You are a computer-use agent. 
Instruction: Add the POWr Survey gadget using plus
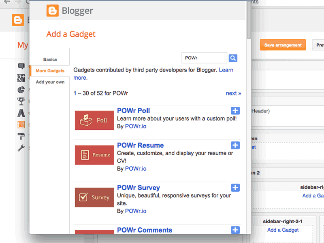pyautogui.click(x=235, y=188)
